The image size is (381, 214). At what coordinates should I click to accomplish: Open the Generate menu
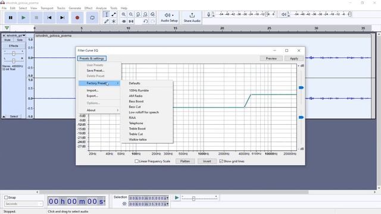pyautogui.click(x=75, y=8)
